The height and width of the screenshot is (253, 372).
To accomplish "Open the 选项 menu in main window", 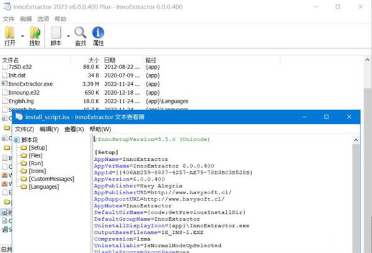I will click(43, 19).
